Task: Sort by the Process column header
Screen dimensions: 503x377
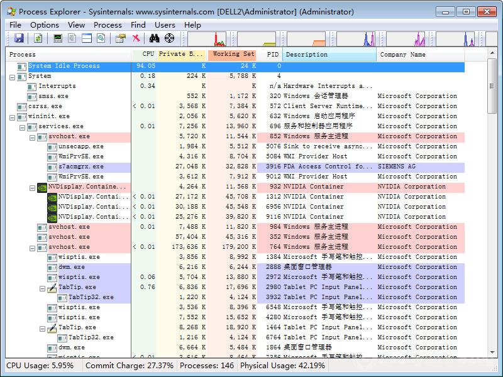Action: (69, 55)
